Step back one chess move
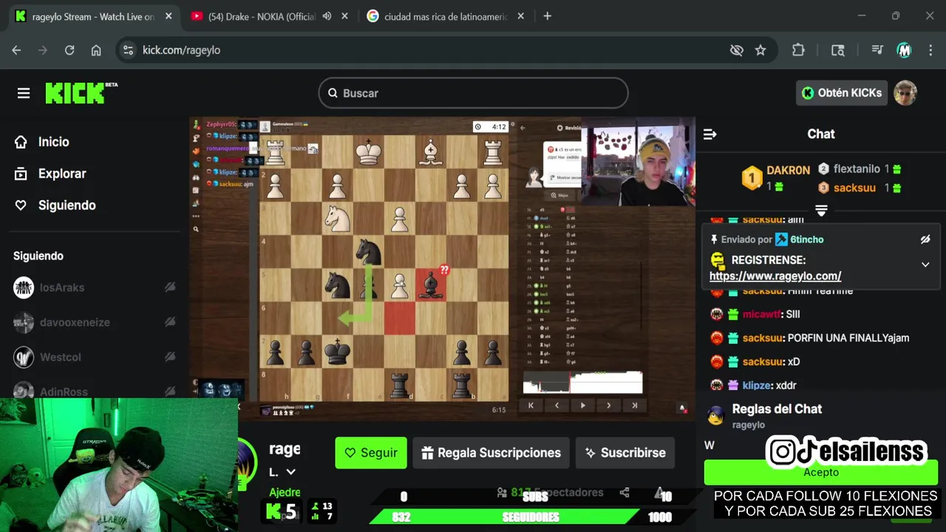The width and height of the screenshot is (946, 532). pos(557,405)
